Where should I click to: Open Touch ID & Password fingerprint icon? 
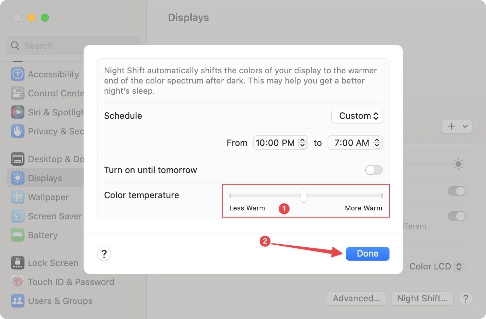click(18, 282)
